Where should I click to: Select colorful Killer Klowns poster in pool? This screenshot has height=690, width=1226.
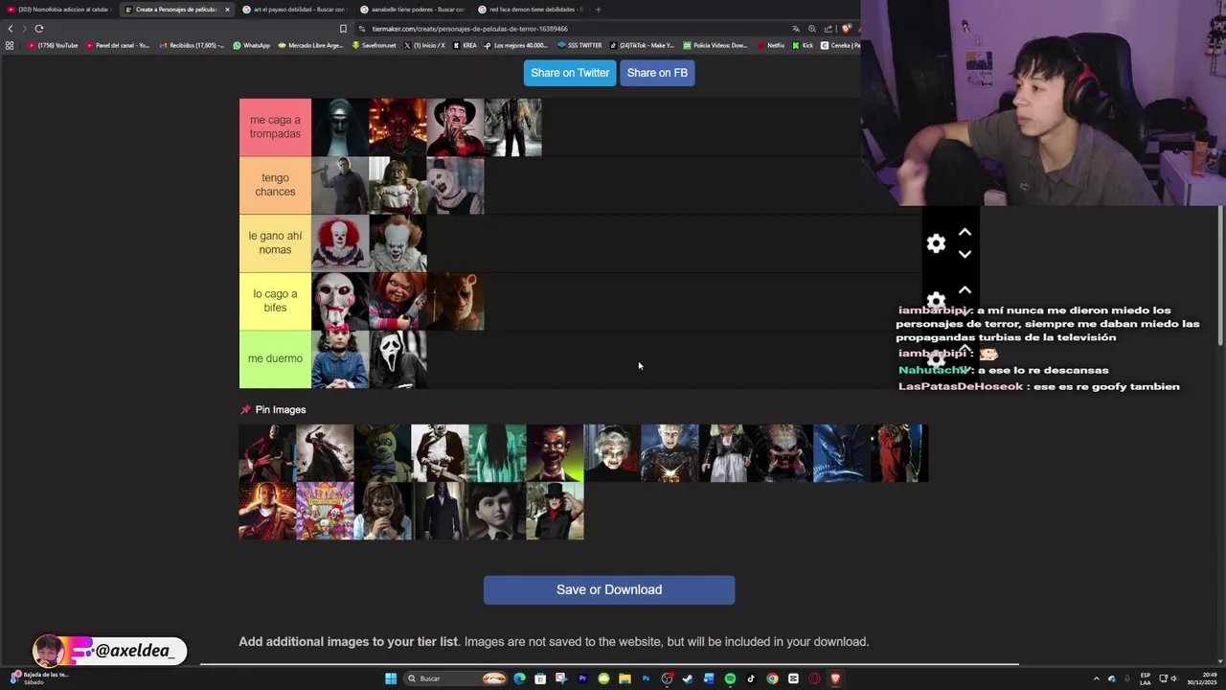325,511
